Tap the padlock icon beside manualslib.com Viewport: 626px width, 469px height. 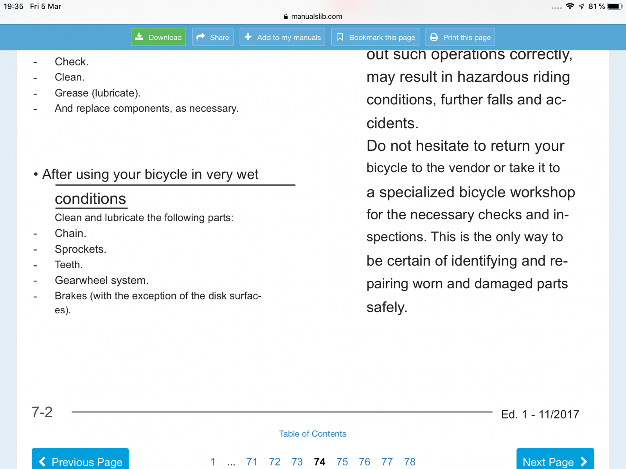[x=286, y=16]
